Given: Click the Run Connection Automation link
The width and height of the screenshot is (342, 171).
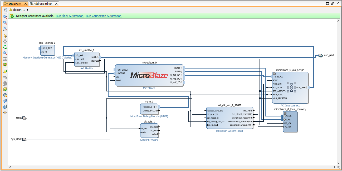Looking at the screenshot, I should point(104,16).
